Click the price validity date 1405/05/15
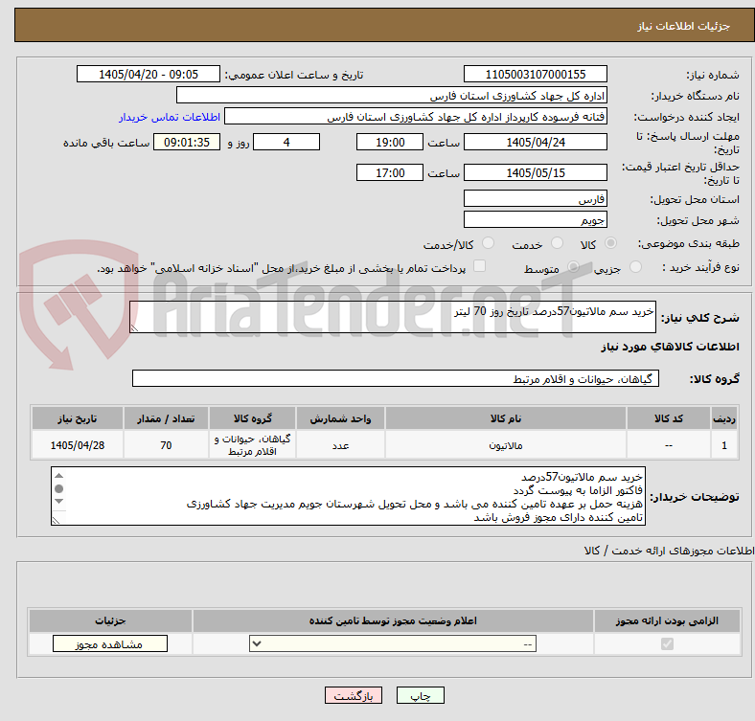 pos(535,172)
